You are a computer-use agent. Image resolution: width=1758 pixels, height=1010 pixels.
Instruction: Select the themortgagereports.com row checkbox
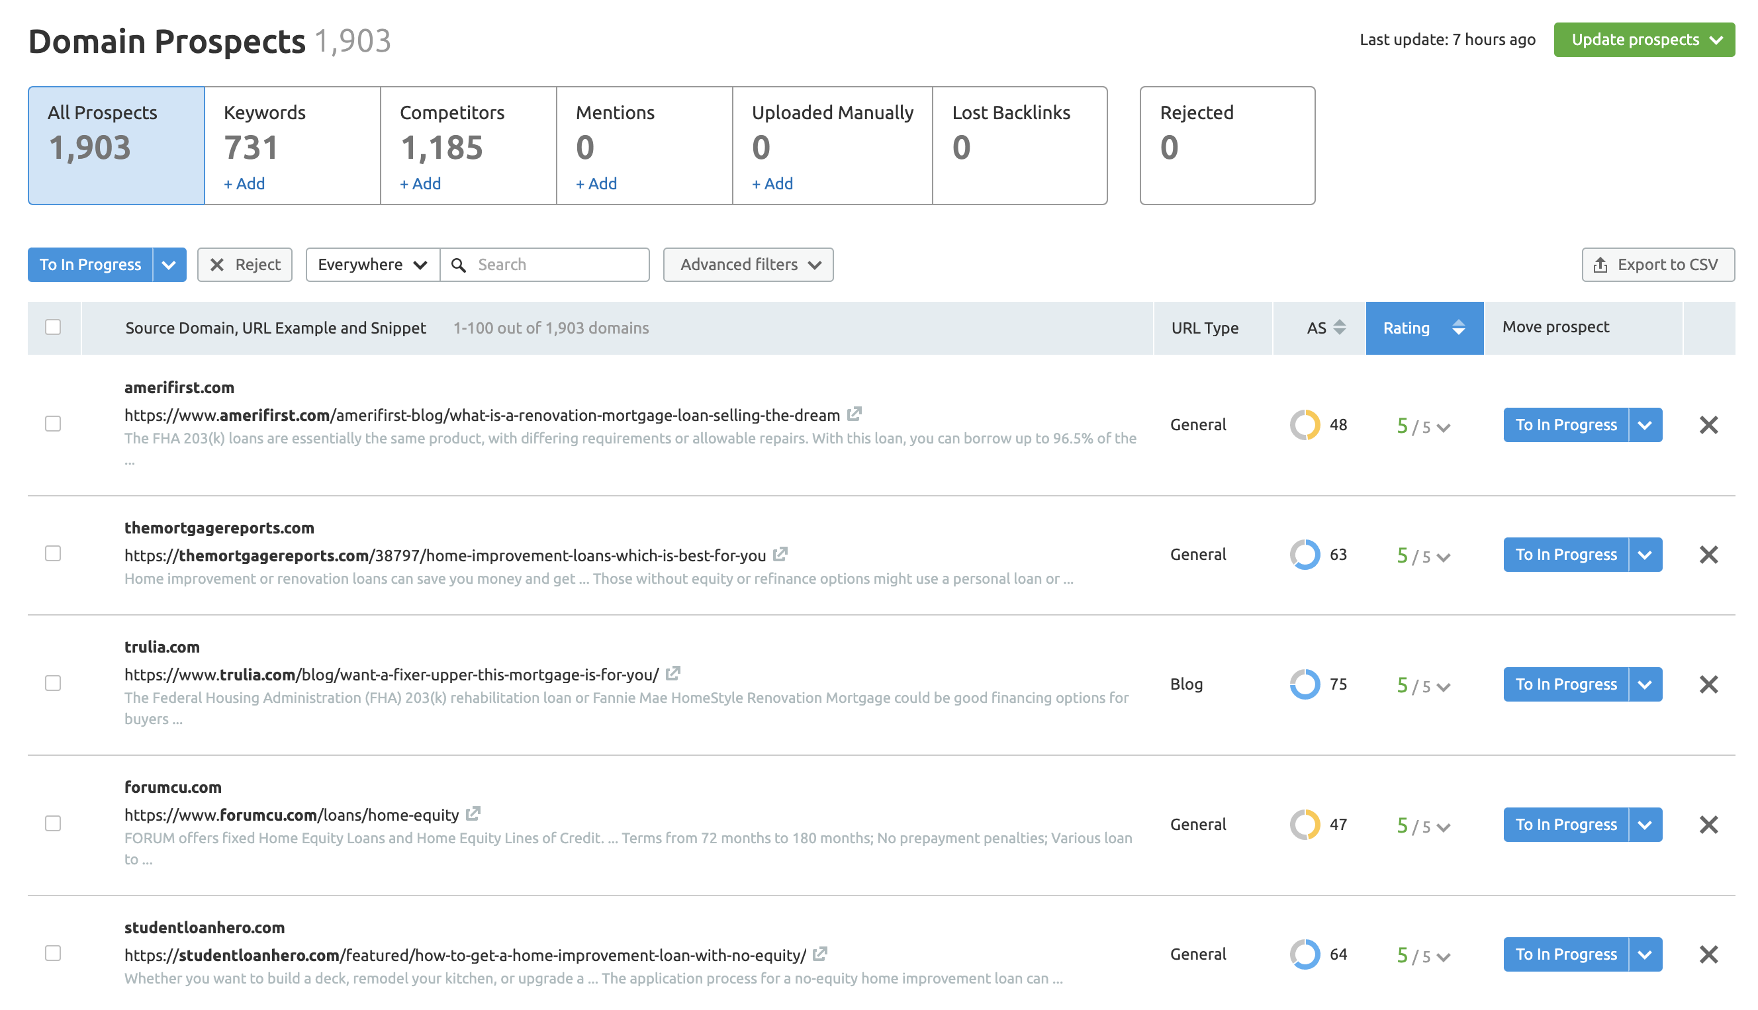[53, 553]
